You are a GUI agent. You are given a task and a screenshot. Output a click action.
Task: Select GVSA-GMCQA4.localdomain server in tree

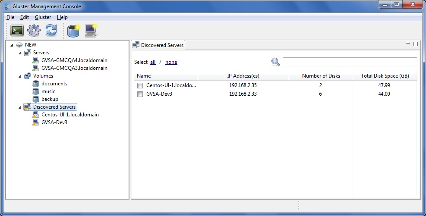[74, 60]
